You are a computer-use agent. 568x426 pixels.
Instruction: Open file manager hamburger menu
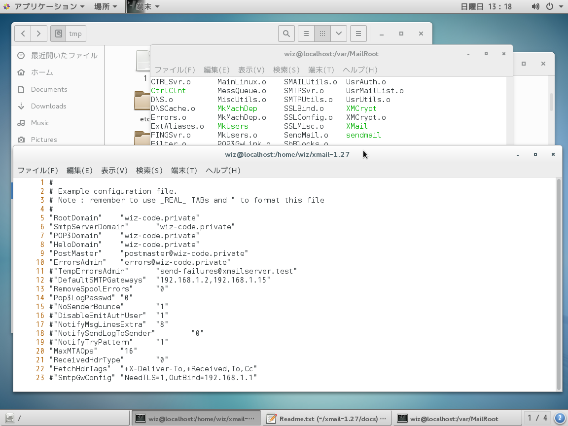358,34
